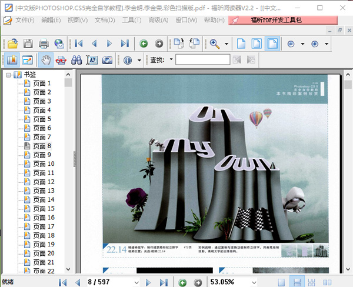Print the document with printer icon
The height and width of the screenshot is (287, 353).
(44, 44)
